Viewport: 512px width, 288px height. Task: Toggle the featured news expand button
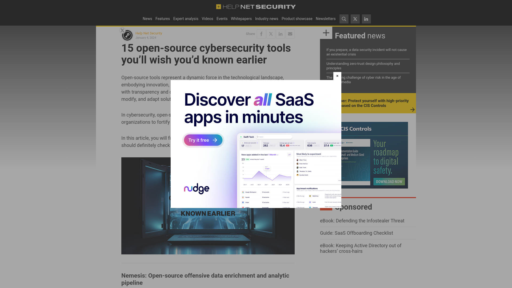point(326,33)
